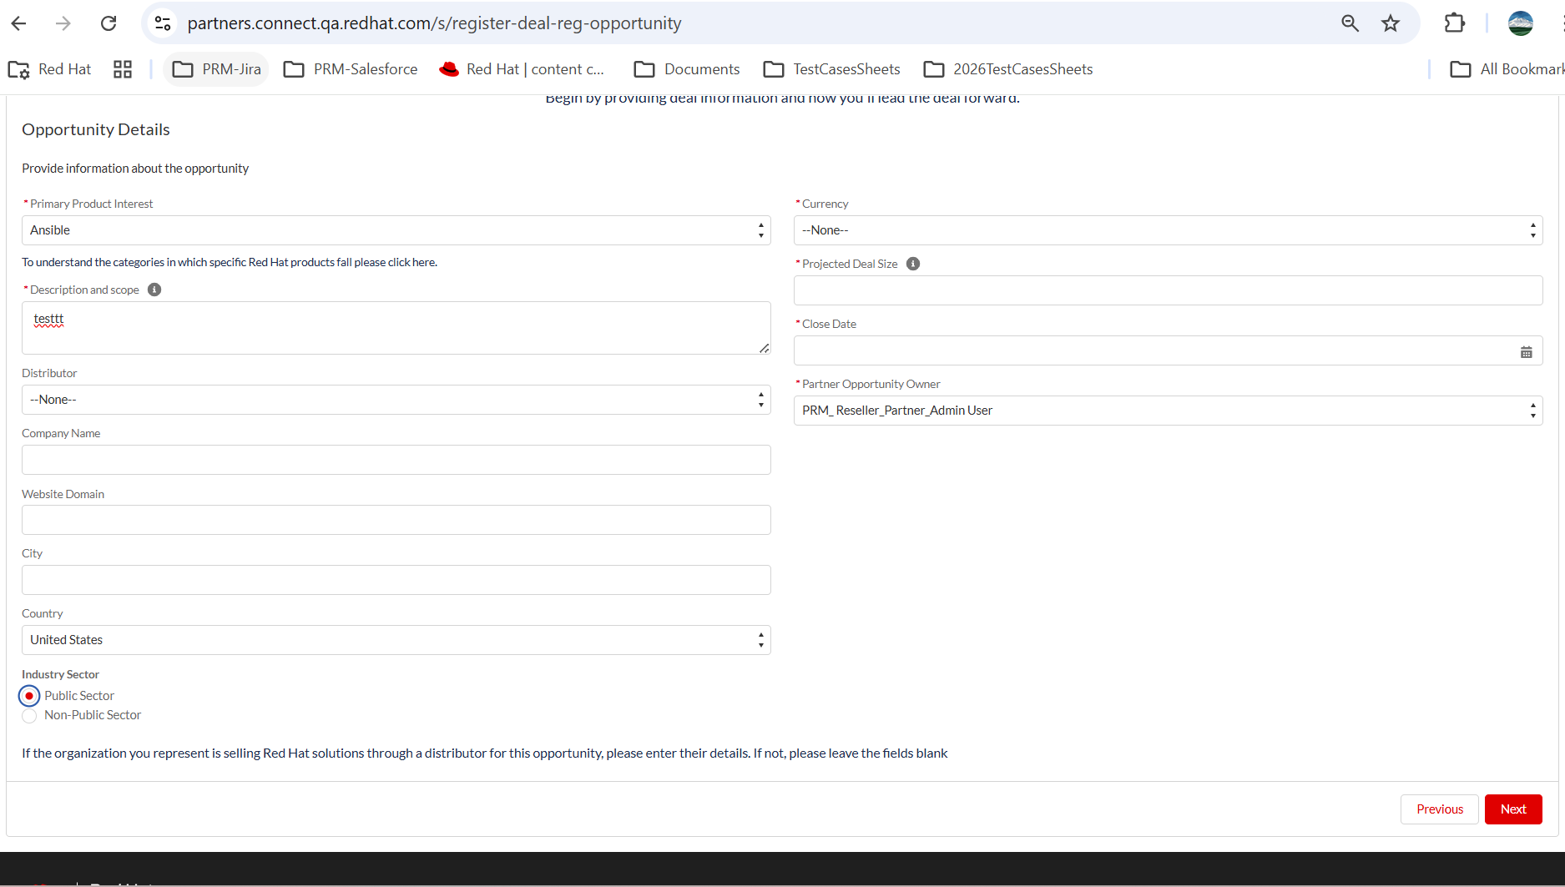
Task: Open the Primary Product Interest dropdown
Action: 396,230
